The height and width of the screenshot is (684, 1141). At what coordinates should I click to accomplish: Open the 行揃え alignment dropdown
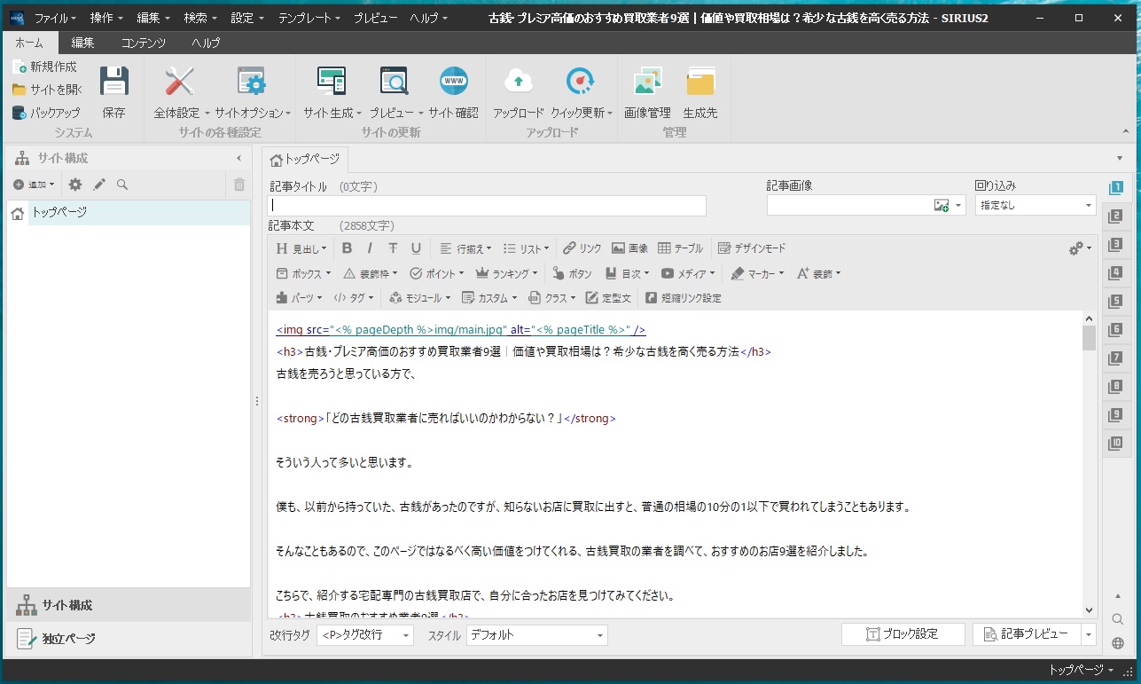[465, 248]
